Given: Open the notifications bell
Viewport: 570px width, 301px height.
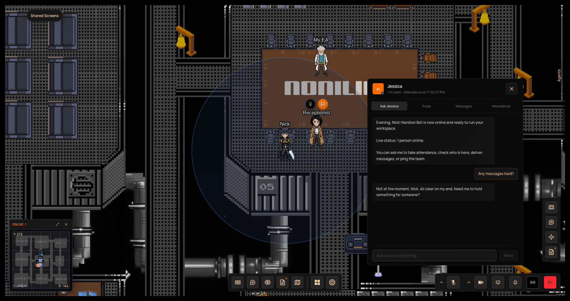Looking at the screenshot, I should [x=515, y=282].
